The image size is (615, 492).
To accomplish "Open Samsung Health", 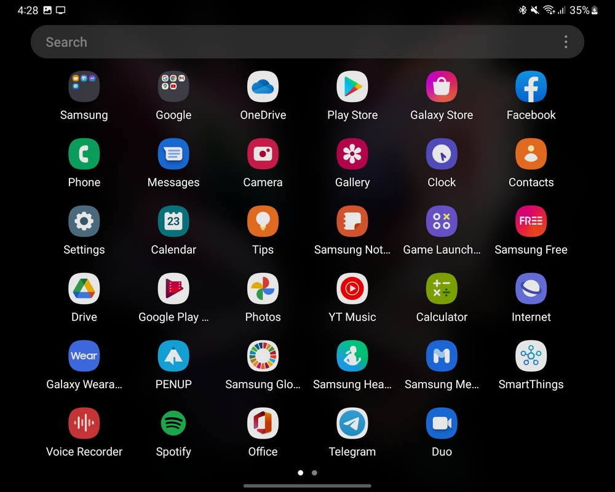I will [352, 356].
